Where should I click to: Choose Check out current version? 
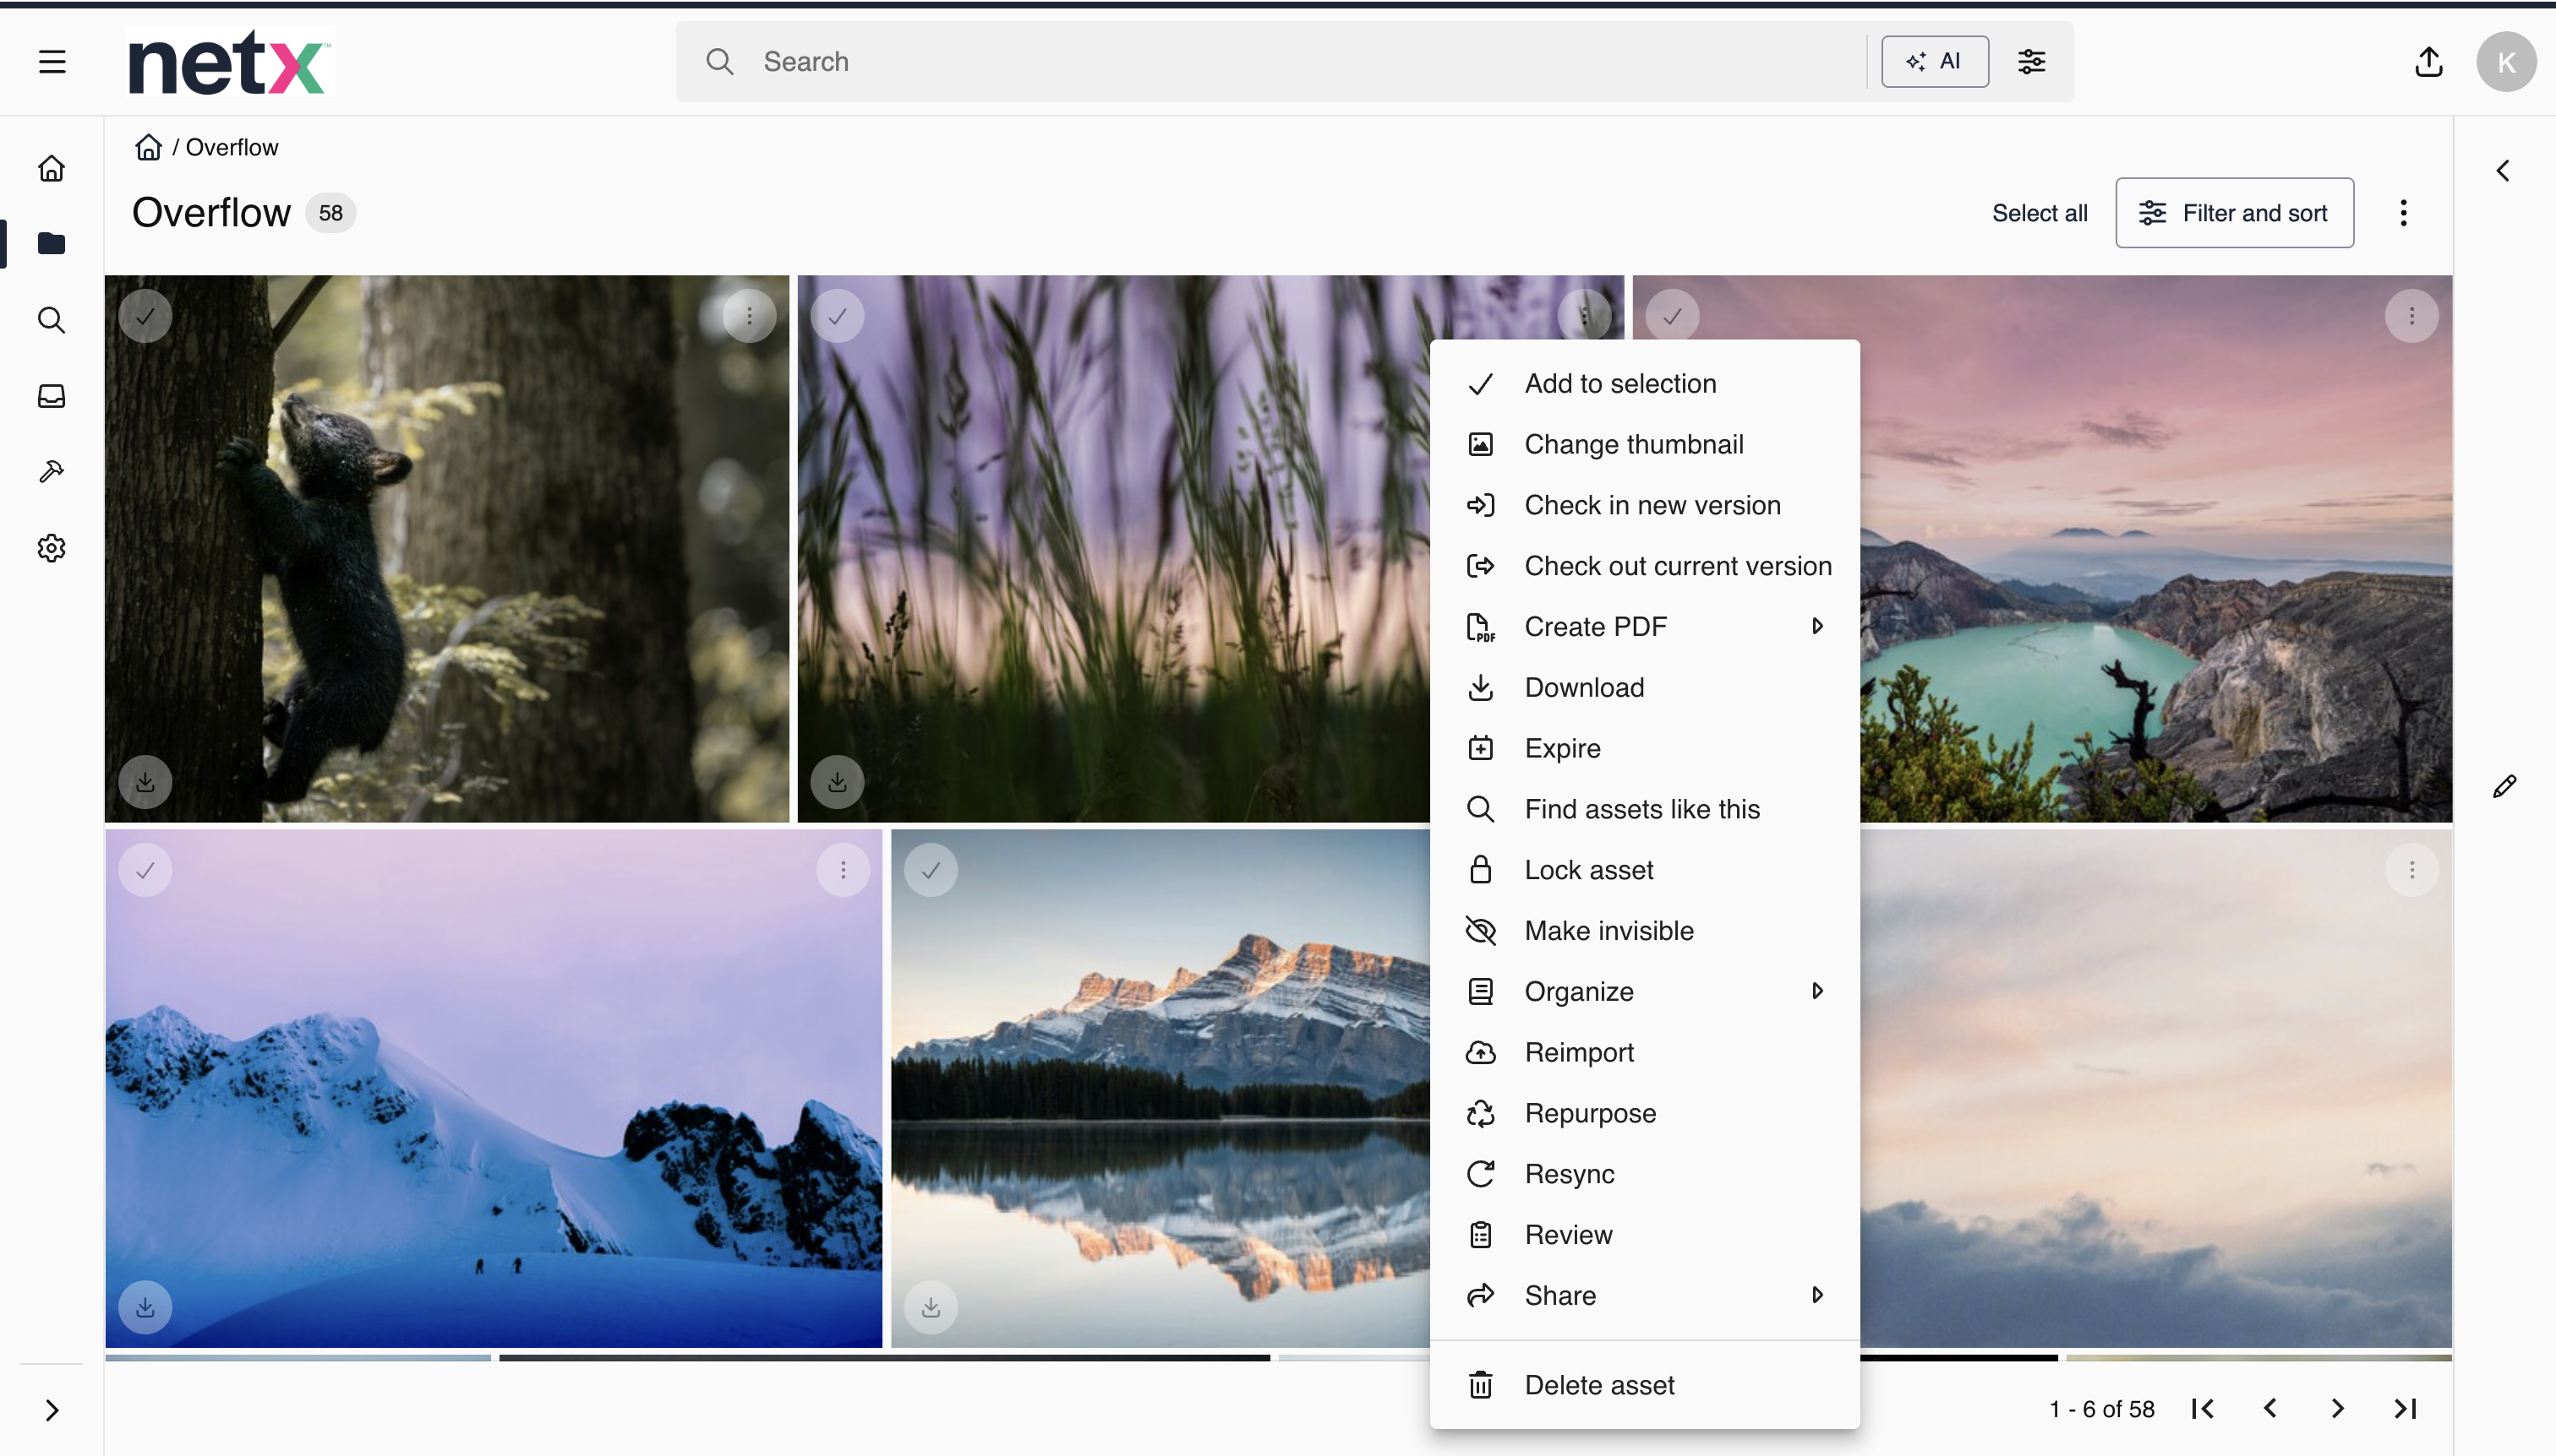1644,566
